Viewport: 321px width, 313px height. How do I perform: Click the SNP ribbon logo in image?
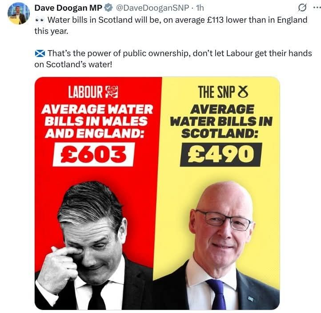click(243, 92)
